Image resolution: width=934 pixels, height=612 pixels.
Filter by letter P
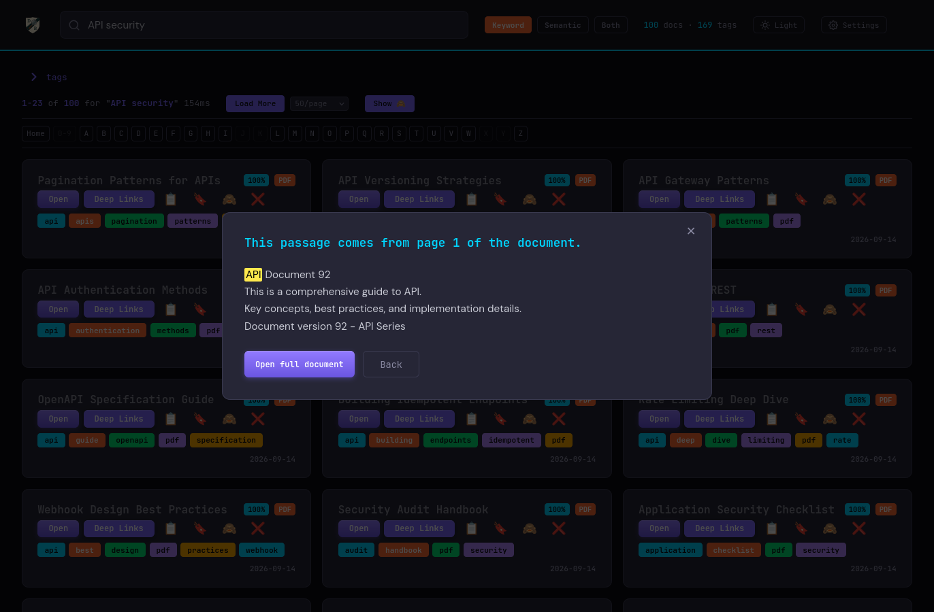pyautogui.click(x=347, y=133)
